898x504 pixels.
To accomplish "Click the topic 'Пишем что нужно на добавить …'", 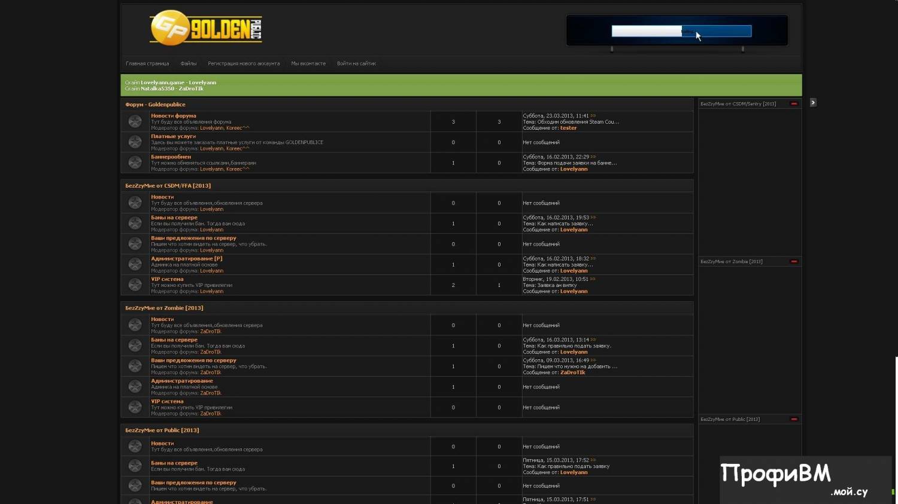I will [x=577, y=366].
